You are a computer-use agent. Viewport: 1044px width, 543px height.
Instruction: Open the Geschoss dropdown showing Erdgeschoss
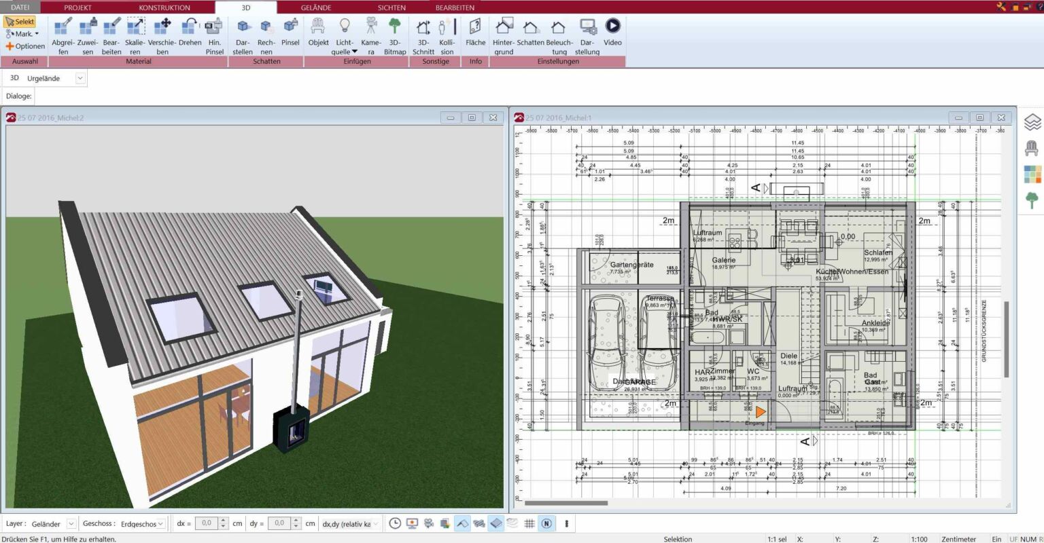click(x=160, y=523)
